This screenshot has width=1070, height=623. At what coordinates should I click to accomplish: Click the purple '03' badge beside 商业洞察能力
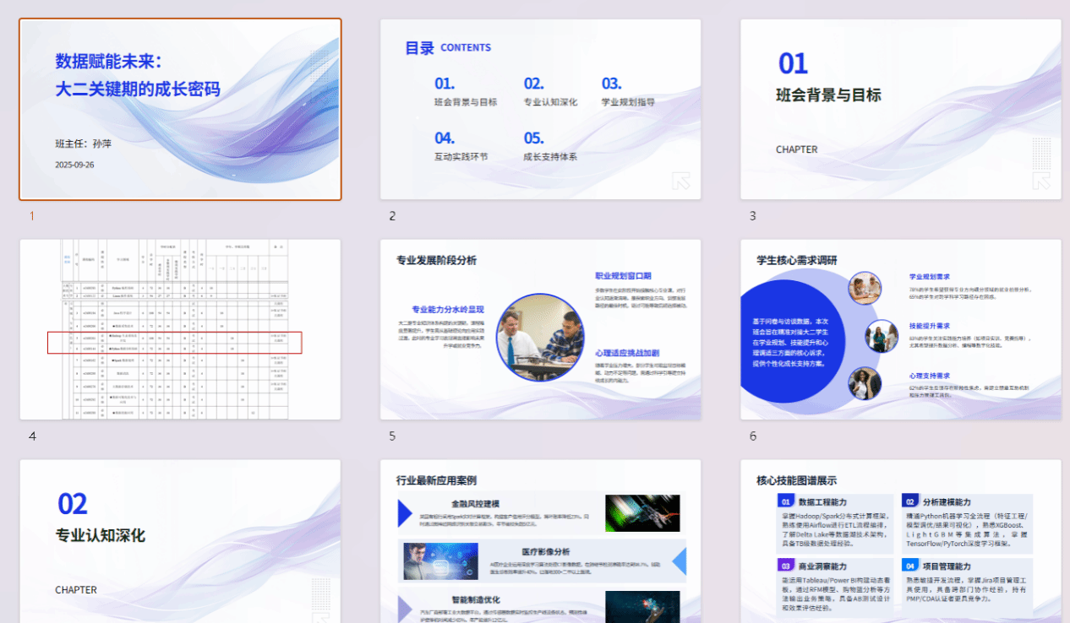(785, 566)
